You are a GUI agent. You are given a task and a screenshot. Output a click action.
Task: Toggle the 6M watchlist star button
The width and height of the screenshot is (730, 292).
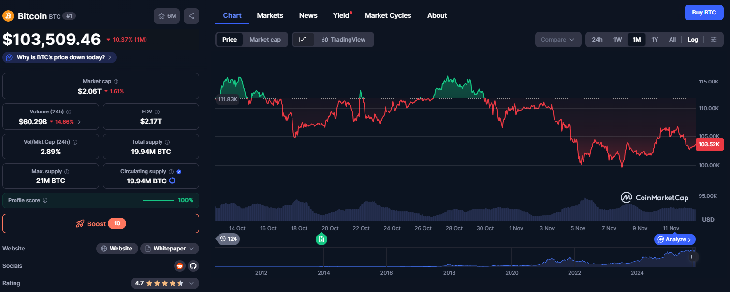click(166, 15)
